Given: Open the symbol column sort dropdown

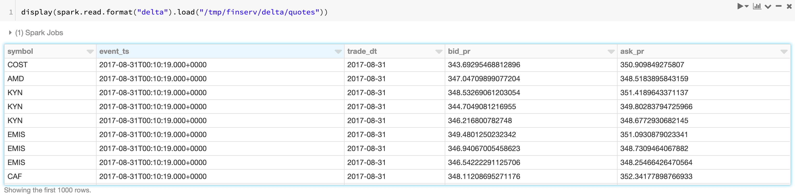Looking at the screenshot, I should [90, 52].
